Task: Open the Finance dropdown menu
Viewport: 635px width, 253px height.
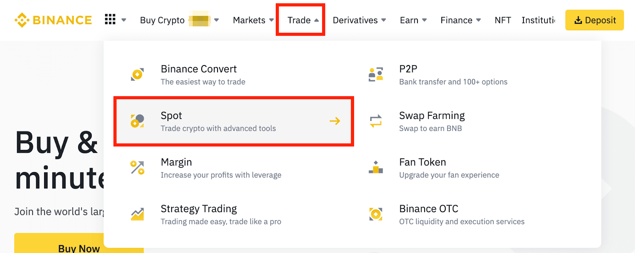Action: click(460, 20)
